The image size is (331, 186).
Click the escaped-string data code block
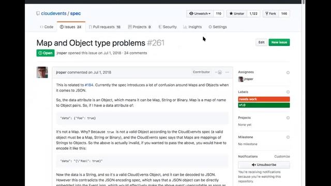coord(142,161)
